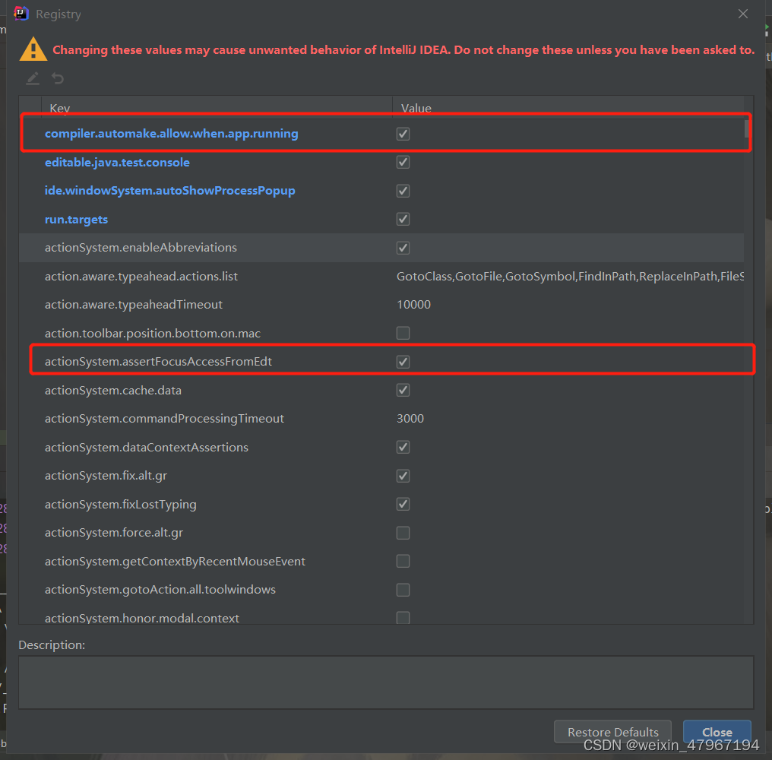This screenshot has height=760, width=772.
Task: Select the Key column header
Action: [x=59, y=108]
